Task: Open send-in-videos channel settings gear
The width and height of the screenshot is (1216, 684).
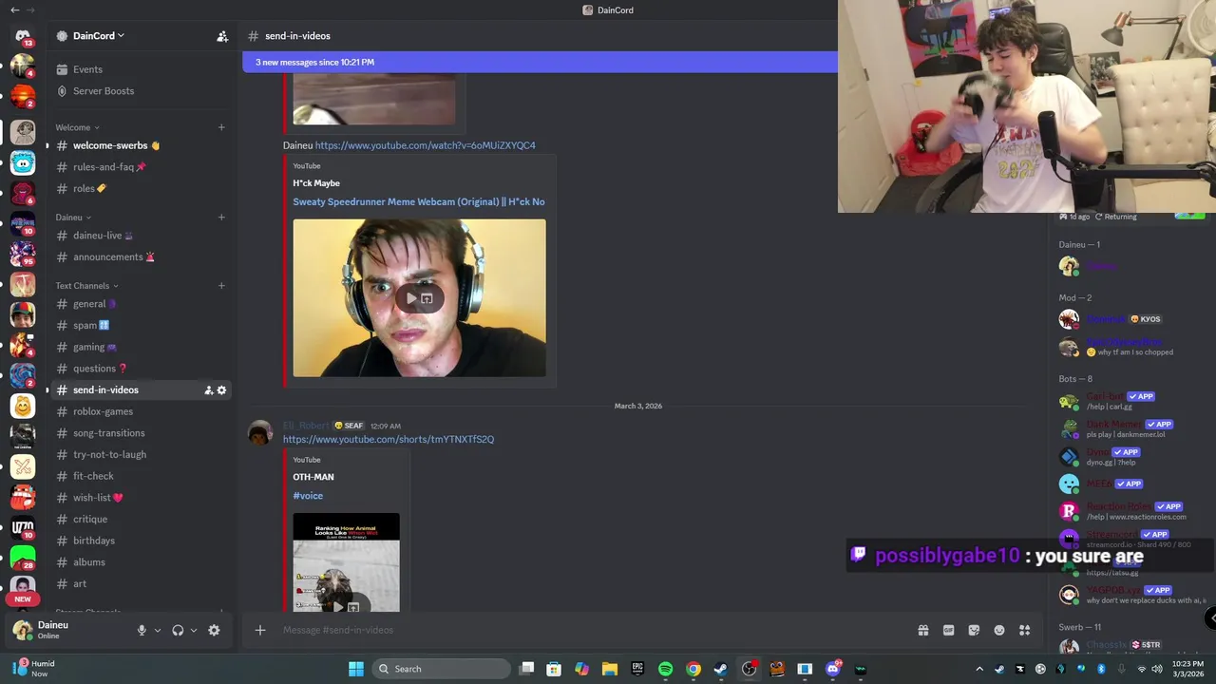Action: pyautogui.click(x=222, y=390)
